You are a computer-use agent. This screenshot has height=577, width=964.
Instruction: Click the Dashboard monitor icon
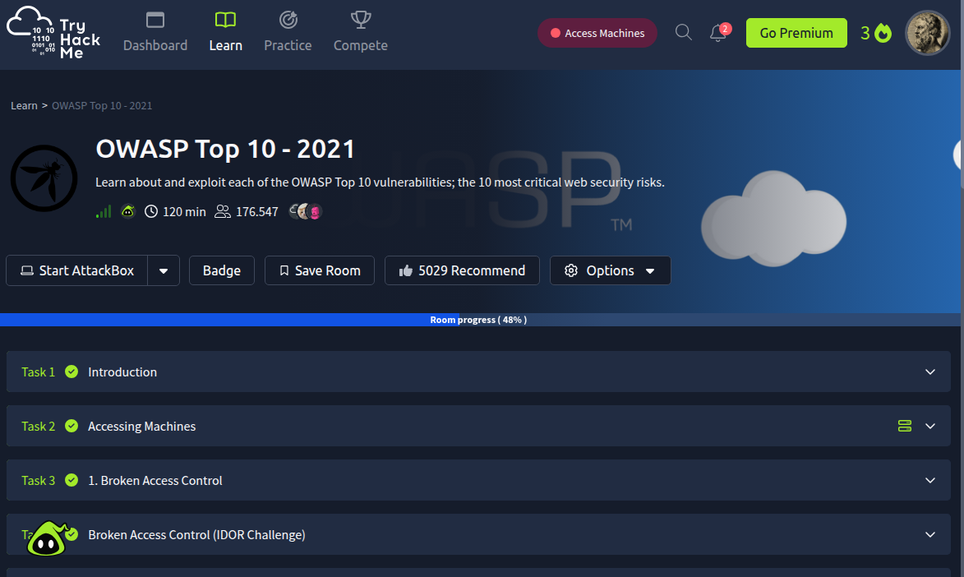[155, 21]
